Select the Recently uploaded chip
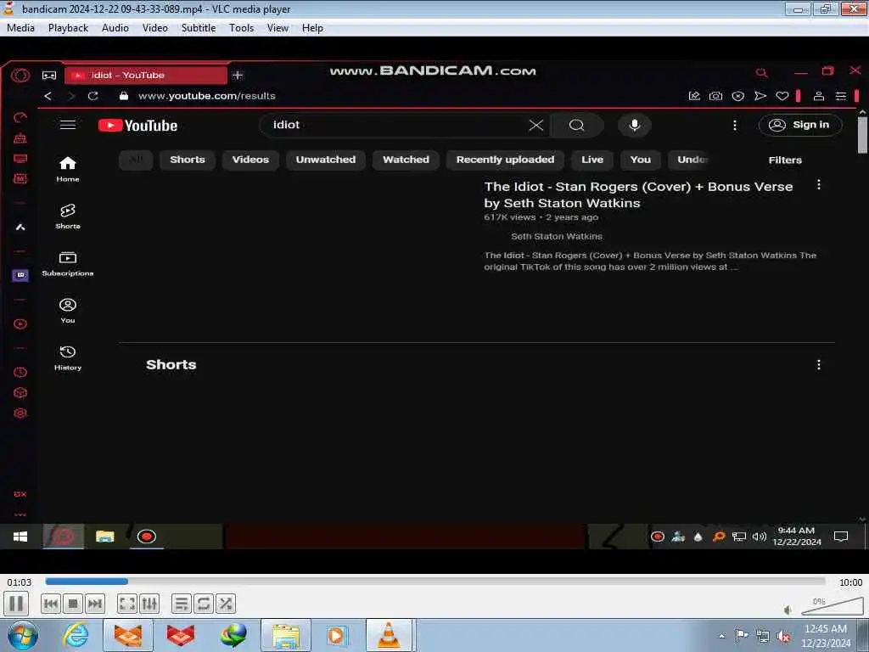869x652 pixels. (505, 160)
